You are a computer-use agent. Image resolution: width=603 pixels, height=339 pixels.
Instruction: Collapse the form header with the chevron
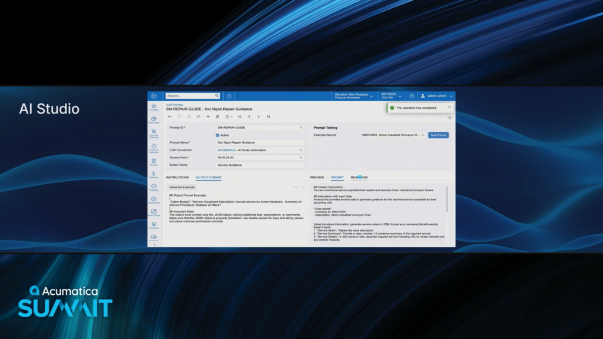tap(450, 118)
